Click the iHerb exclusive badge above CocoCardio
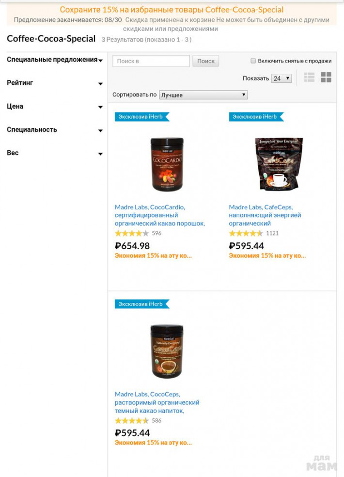 (x=142, y=117)
